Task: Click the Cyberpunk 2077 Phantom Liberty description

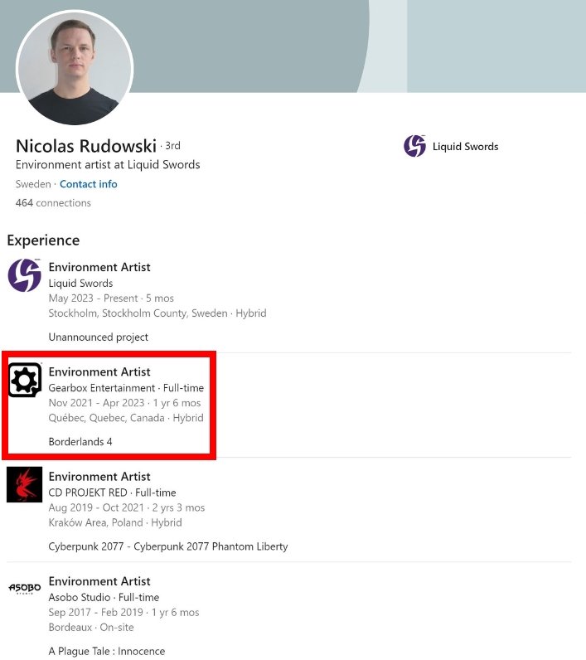Action: point(168,546)
